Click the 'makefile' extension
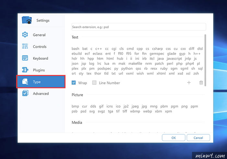The image size is (227, 159). (x=135, y=64)
